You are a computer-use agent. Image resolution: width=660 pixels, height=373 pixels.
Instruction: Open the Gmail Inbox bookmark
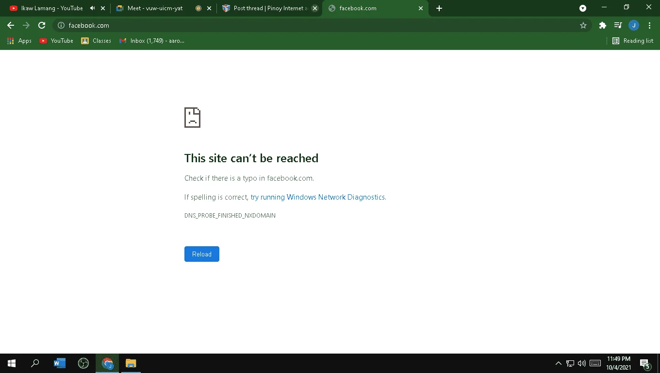tap(152, 41)
